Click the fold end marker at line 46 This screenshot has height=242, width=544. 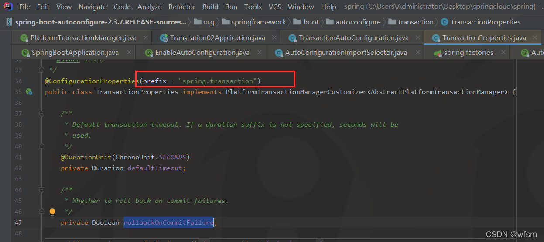[42, 212]
